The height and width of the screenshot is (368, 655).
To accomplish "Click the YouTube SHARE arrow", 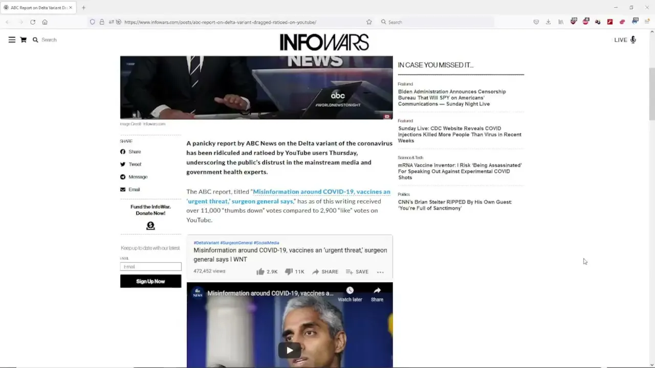I will point(315,272).
